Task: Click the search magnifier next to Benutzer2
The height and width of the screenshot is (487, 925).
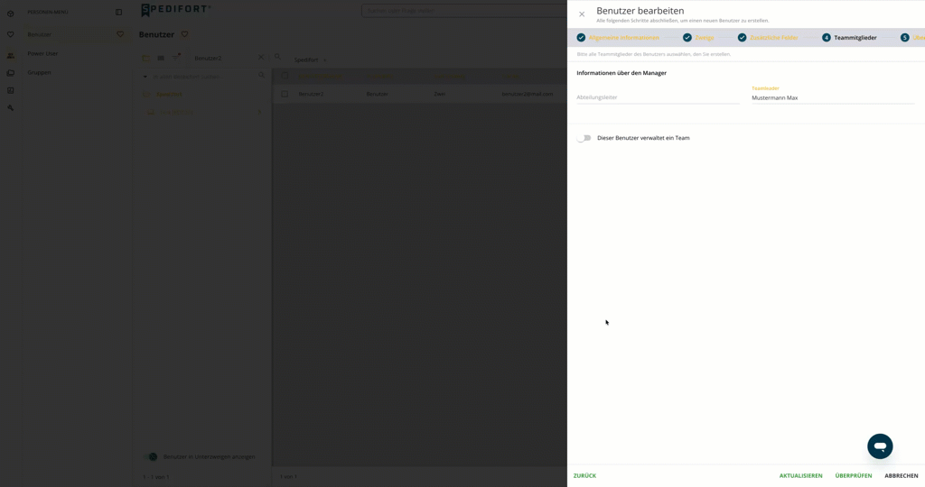Action: [x=277, y=57]
